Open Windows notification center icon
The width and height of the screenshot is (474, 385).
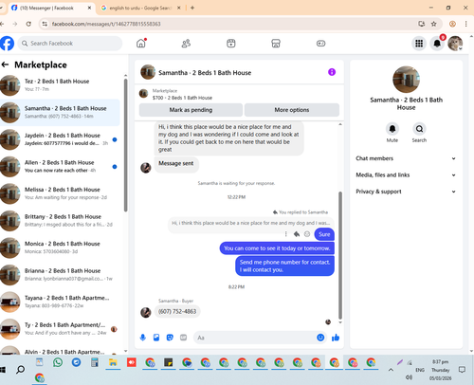[462, 370]
